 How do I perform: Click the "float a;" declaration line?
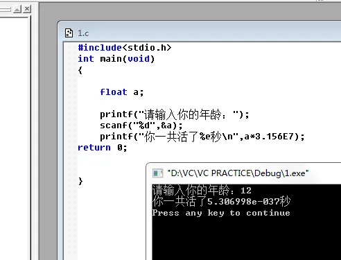[x=122, y=92]
